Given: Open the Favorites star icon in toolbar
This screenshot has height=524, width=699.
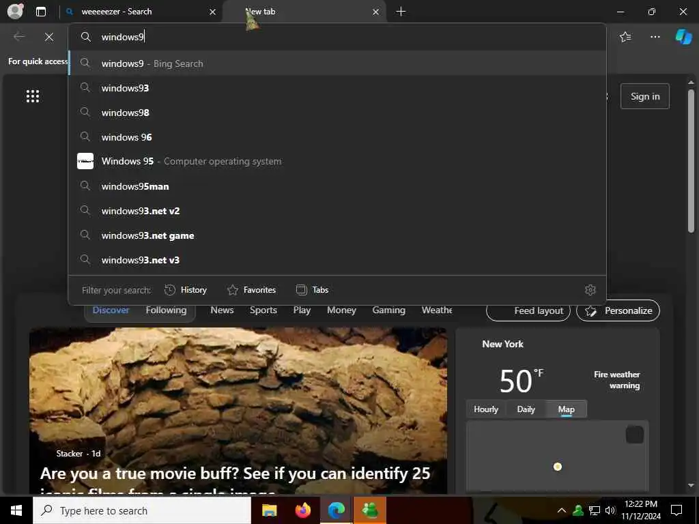Looking at the screenshot, I should coord(625,37).
